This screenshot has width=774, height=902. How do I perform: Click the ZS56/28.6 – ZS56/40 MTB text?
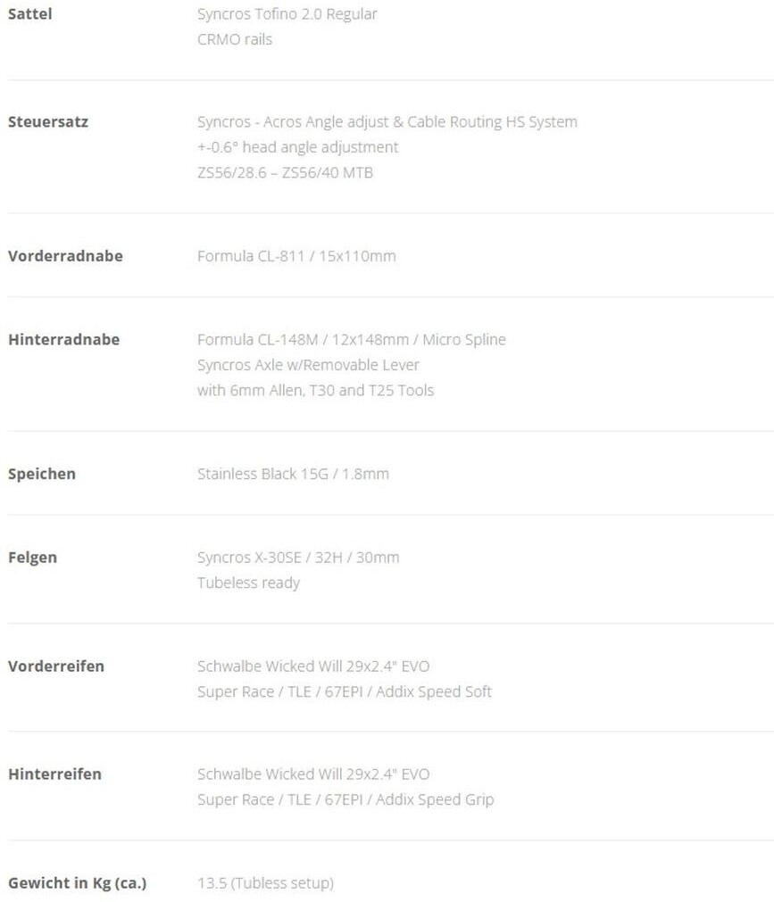285,172
